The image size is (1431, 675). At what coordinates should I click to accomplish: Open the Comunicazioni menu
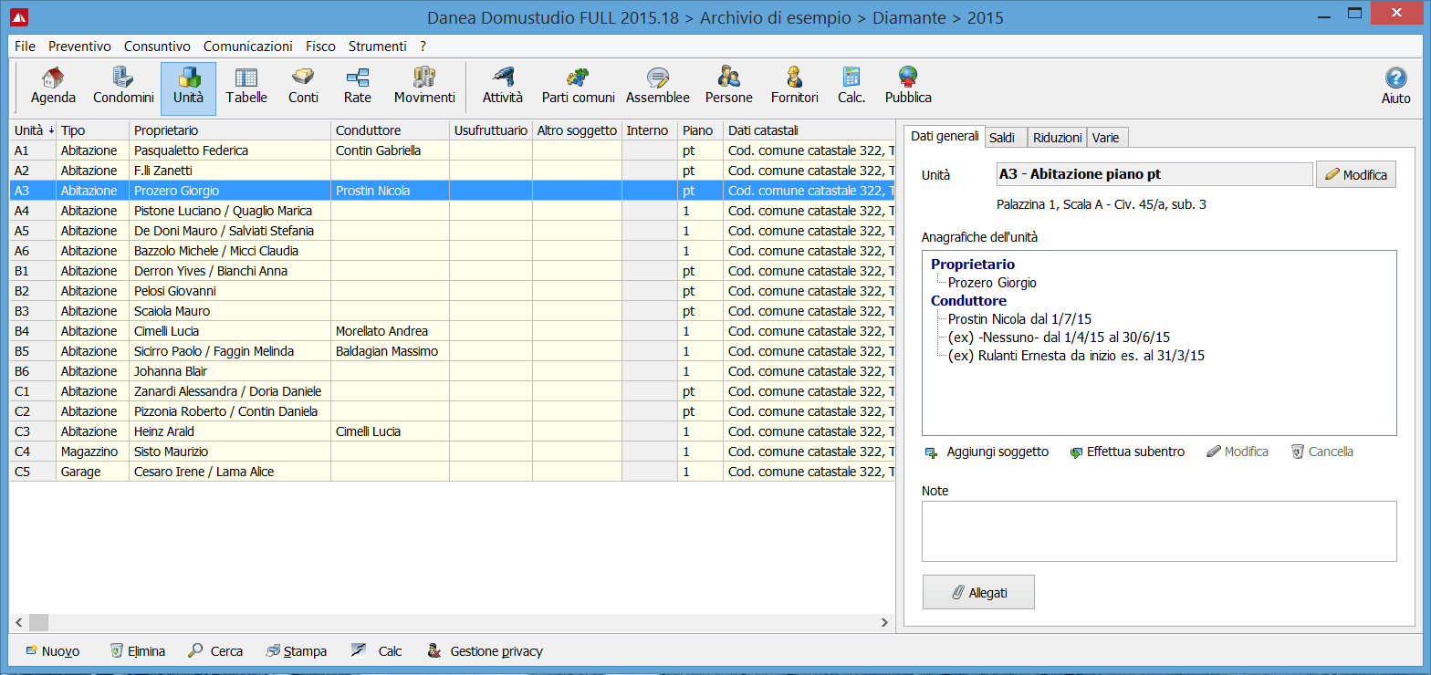247,46
